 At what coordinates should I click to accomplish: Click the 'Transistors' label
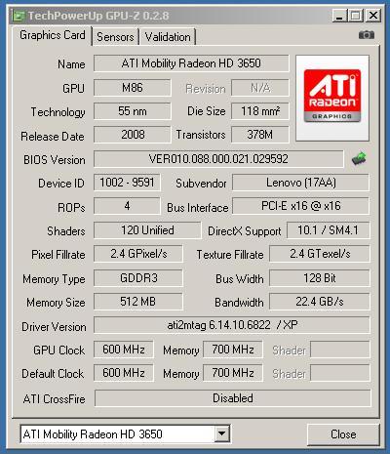coord(201,135)
